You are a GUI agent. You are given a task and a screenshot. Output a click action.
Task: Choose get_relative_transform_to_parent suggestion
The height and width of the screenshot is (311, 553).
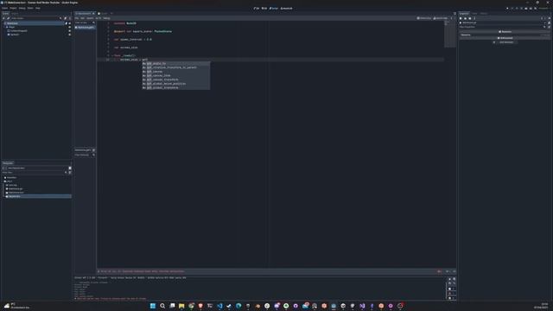[175, 67]
